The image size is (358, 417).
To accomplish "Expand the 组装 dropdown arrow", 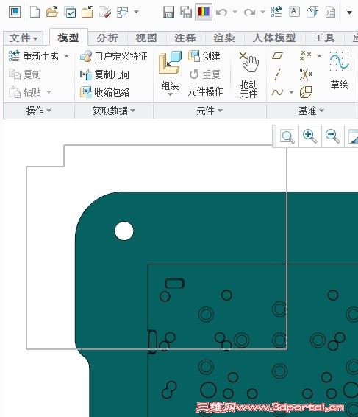I will click(170, 94).
